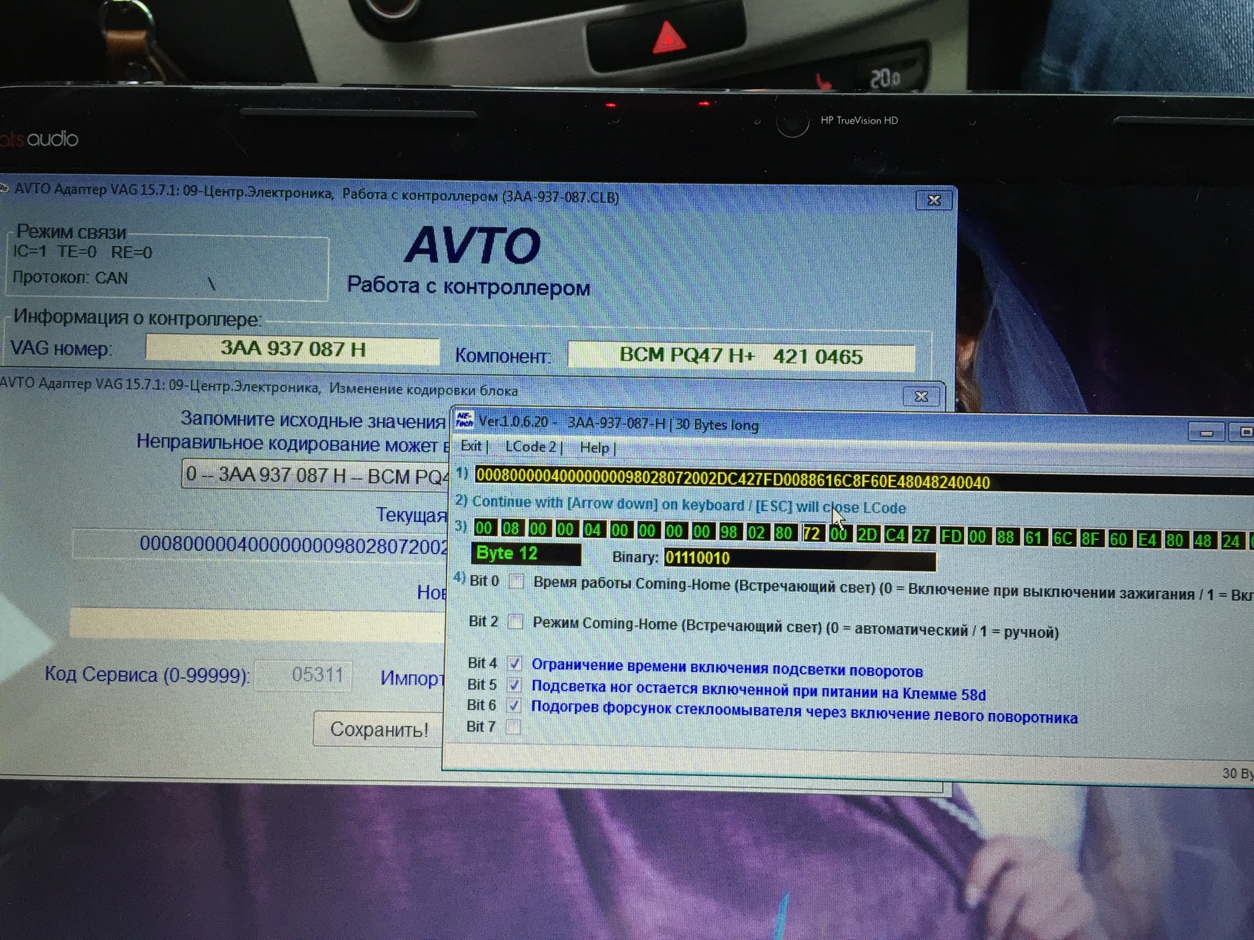
Task: Open the Help menu
Action: 594,447
